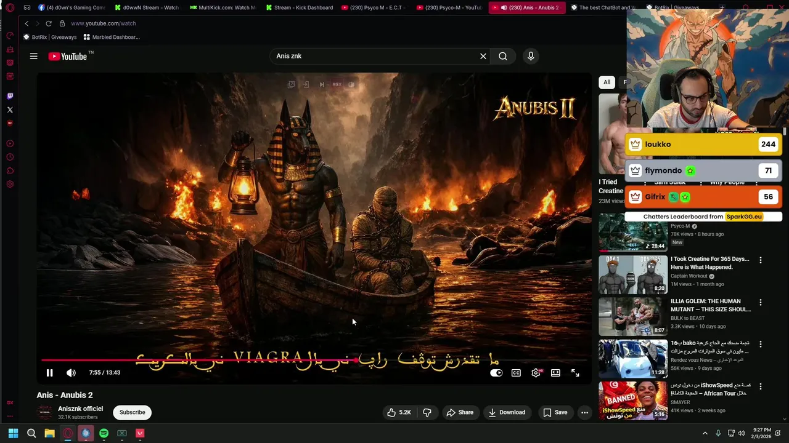Toggle closed captions in the player
The width and height of the screenshot is (789, 443).
[x=516, y=373]
